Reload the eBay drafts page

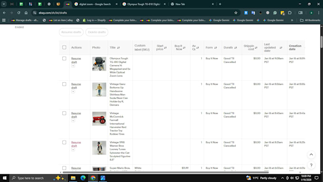coord(19,13)
